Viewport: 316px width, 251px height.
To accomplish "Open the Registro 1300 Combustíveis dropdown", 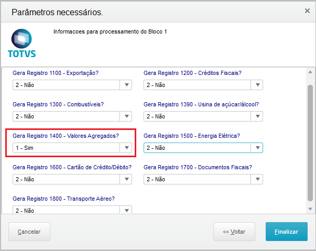I will 126,116.
